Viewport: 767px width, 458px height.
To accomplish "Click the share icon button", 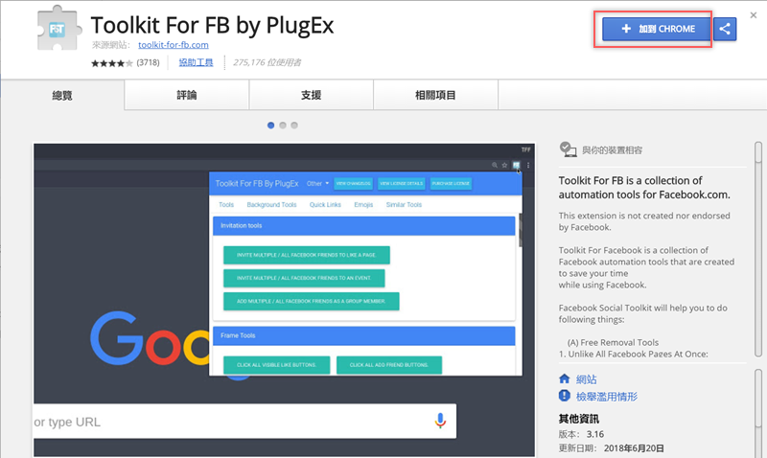I will tap(725, 29).
